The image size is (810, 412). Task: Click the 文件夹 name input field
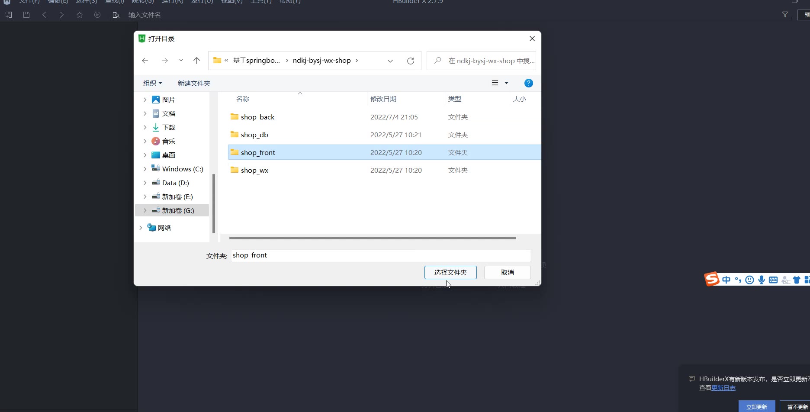click(x=381, y=255)
